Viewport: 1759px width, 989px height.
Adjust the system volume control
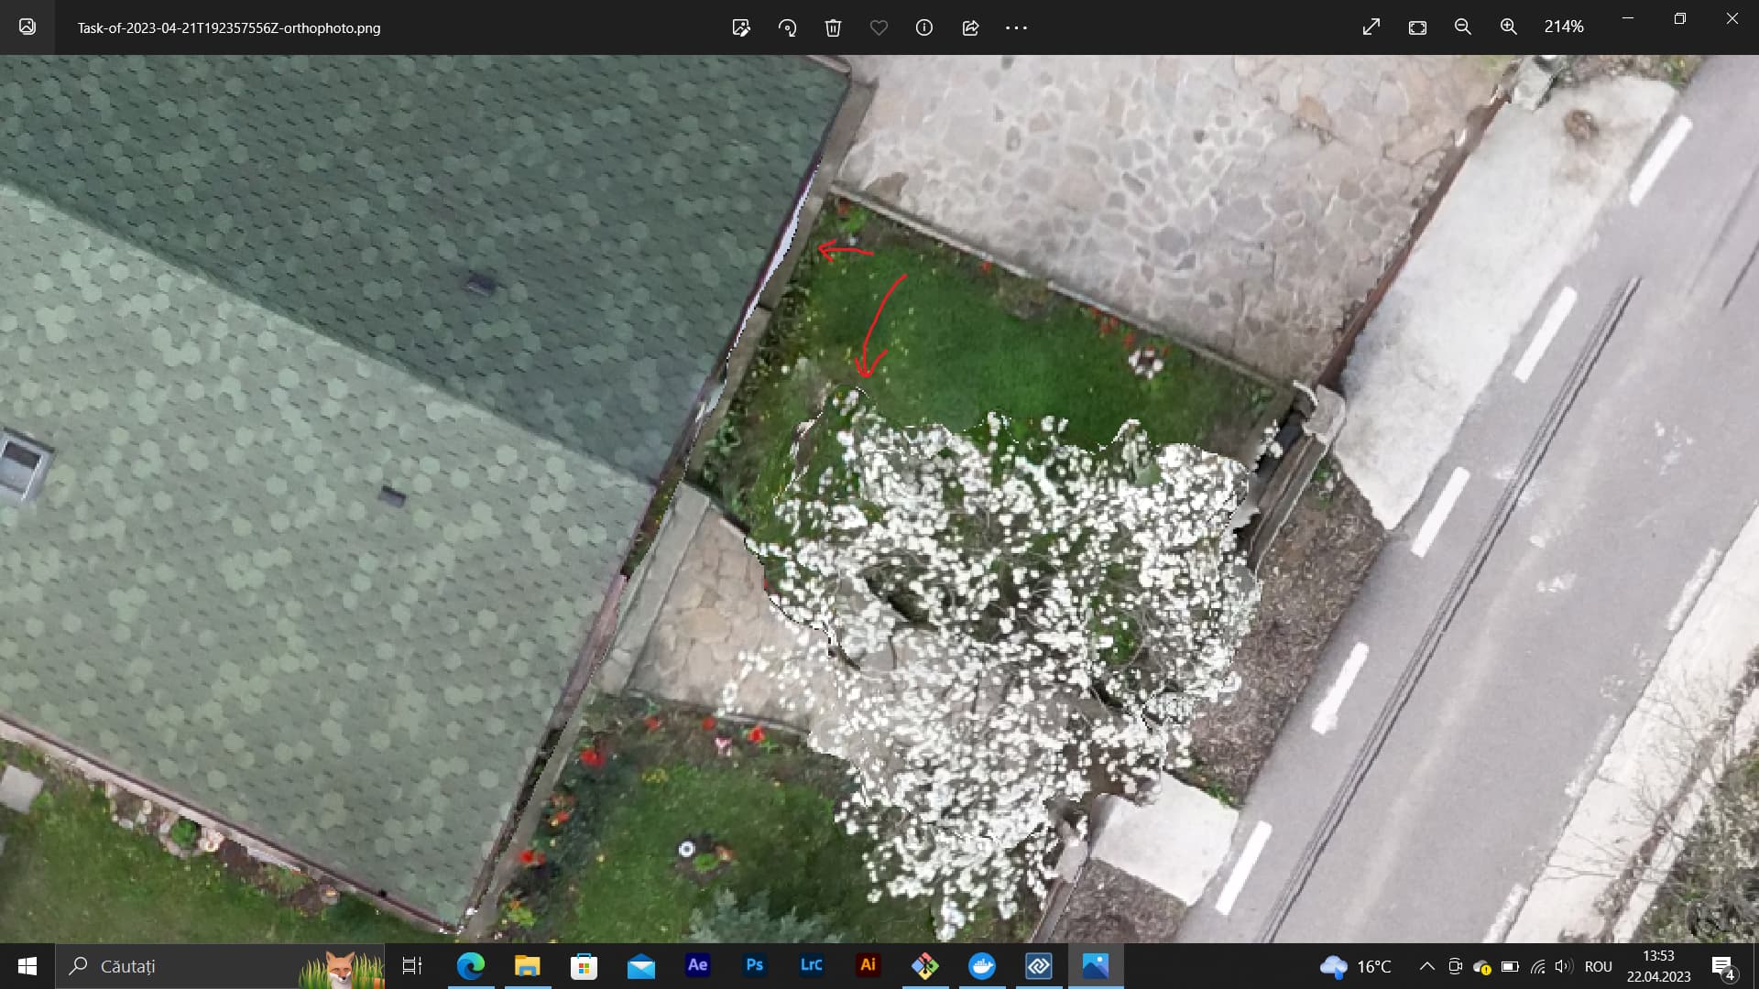(1563, 965)
